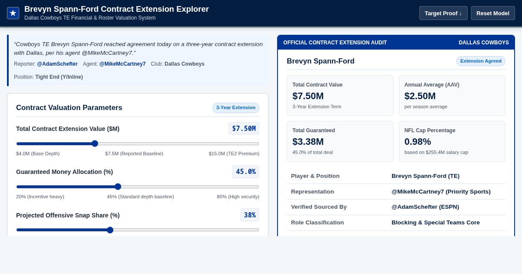Click the Player & Position row label
Viewport: 522px width, 274px height.
(x=315, y=176)
